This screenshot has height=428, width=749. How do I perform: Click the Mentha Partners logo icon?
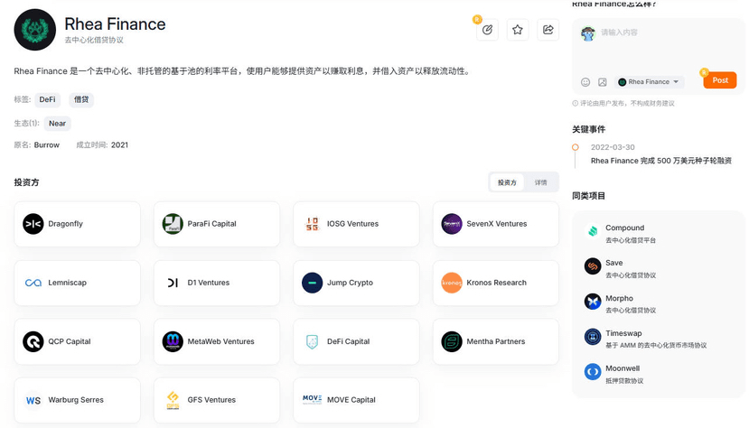tap(452, 341)
